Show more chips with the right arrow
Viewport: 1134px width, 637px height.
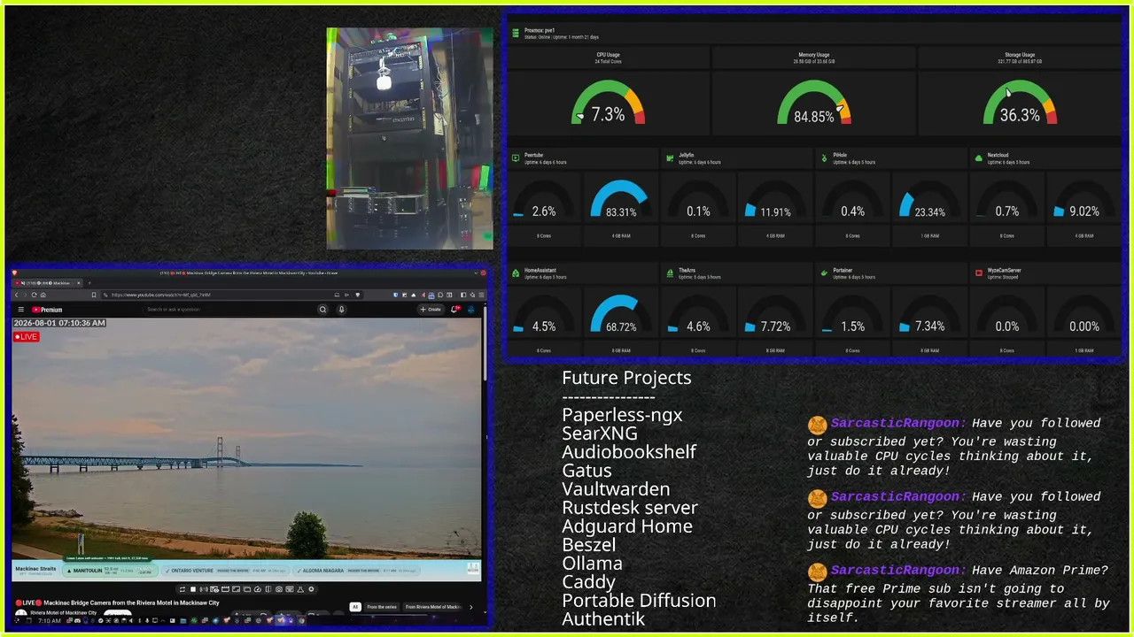click(471, 607)
